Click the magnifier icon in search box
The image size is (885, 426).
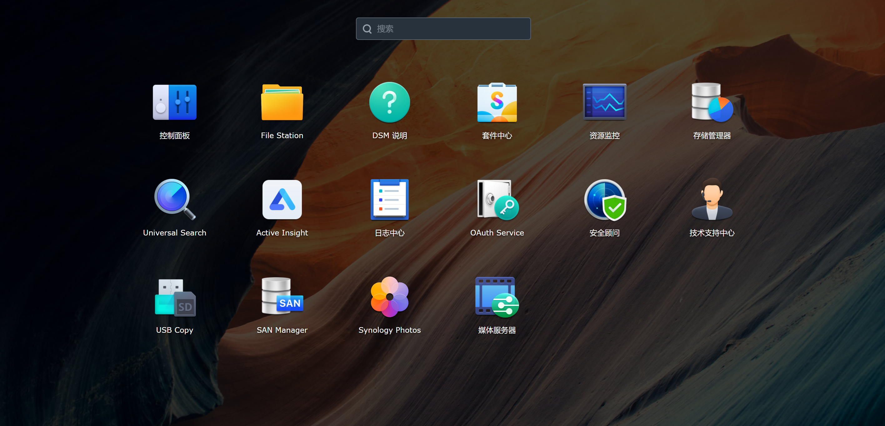[x=367, y=29]
